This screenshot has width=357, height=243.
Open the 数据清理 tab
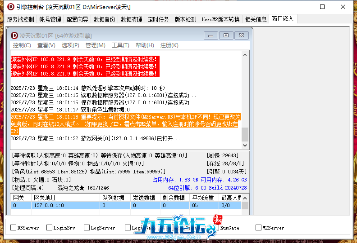click(131, 19)
